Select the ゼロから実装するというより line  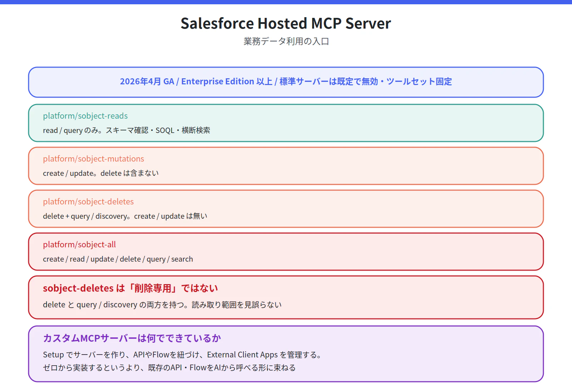pos(169,368)
